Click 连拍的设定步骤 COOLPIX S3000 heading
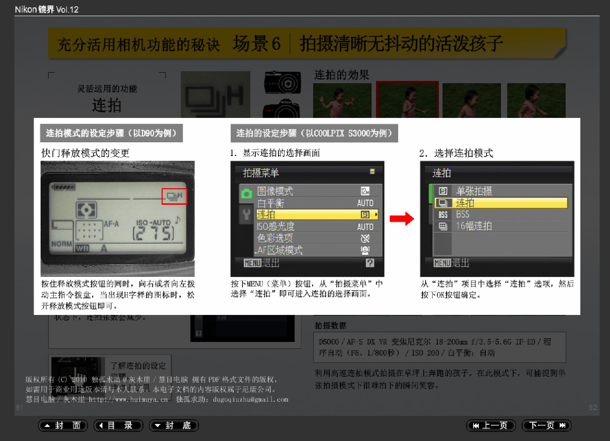Viewport: 610px width, 441px height. pyautogui.click(x=314, y=133)
